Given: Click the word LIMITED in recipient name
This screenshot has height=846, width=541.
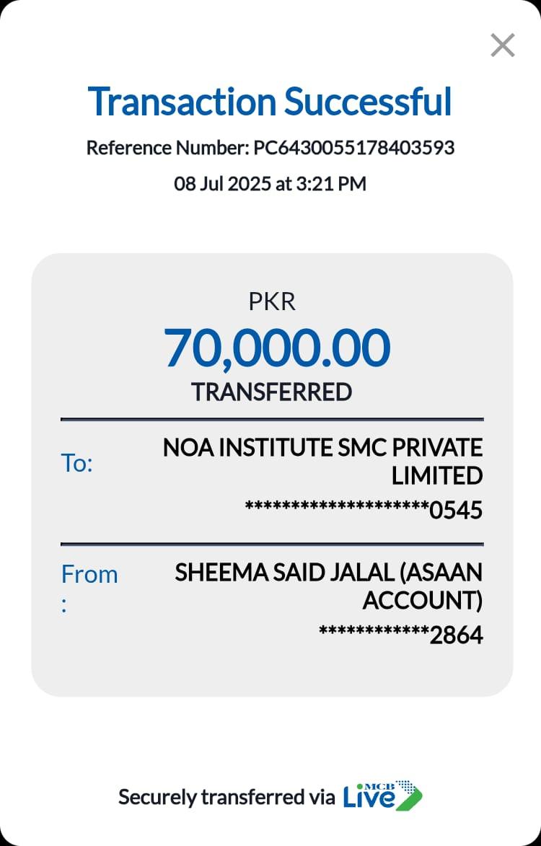Looking at the screenshot, I should pos(436,476).
